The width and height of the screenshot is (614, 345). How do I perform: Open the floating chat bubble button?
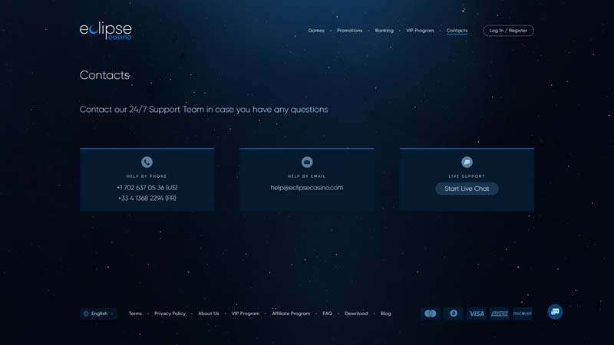click(x=555, y=312)
